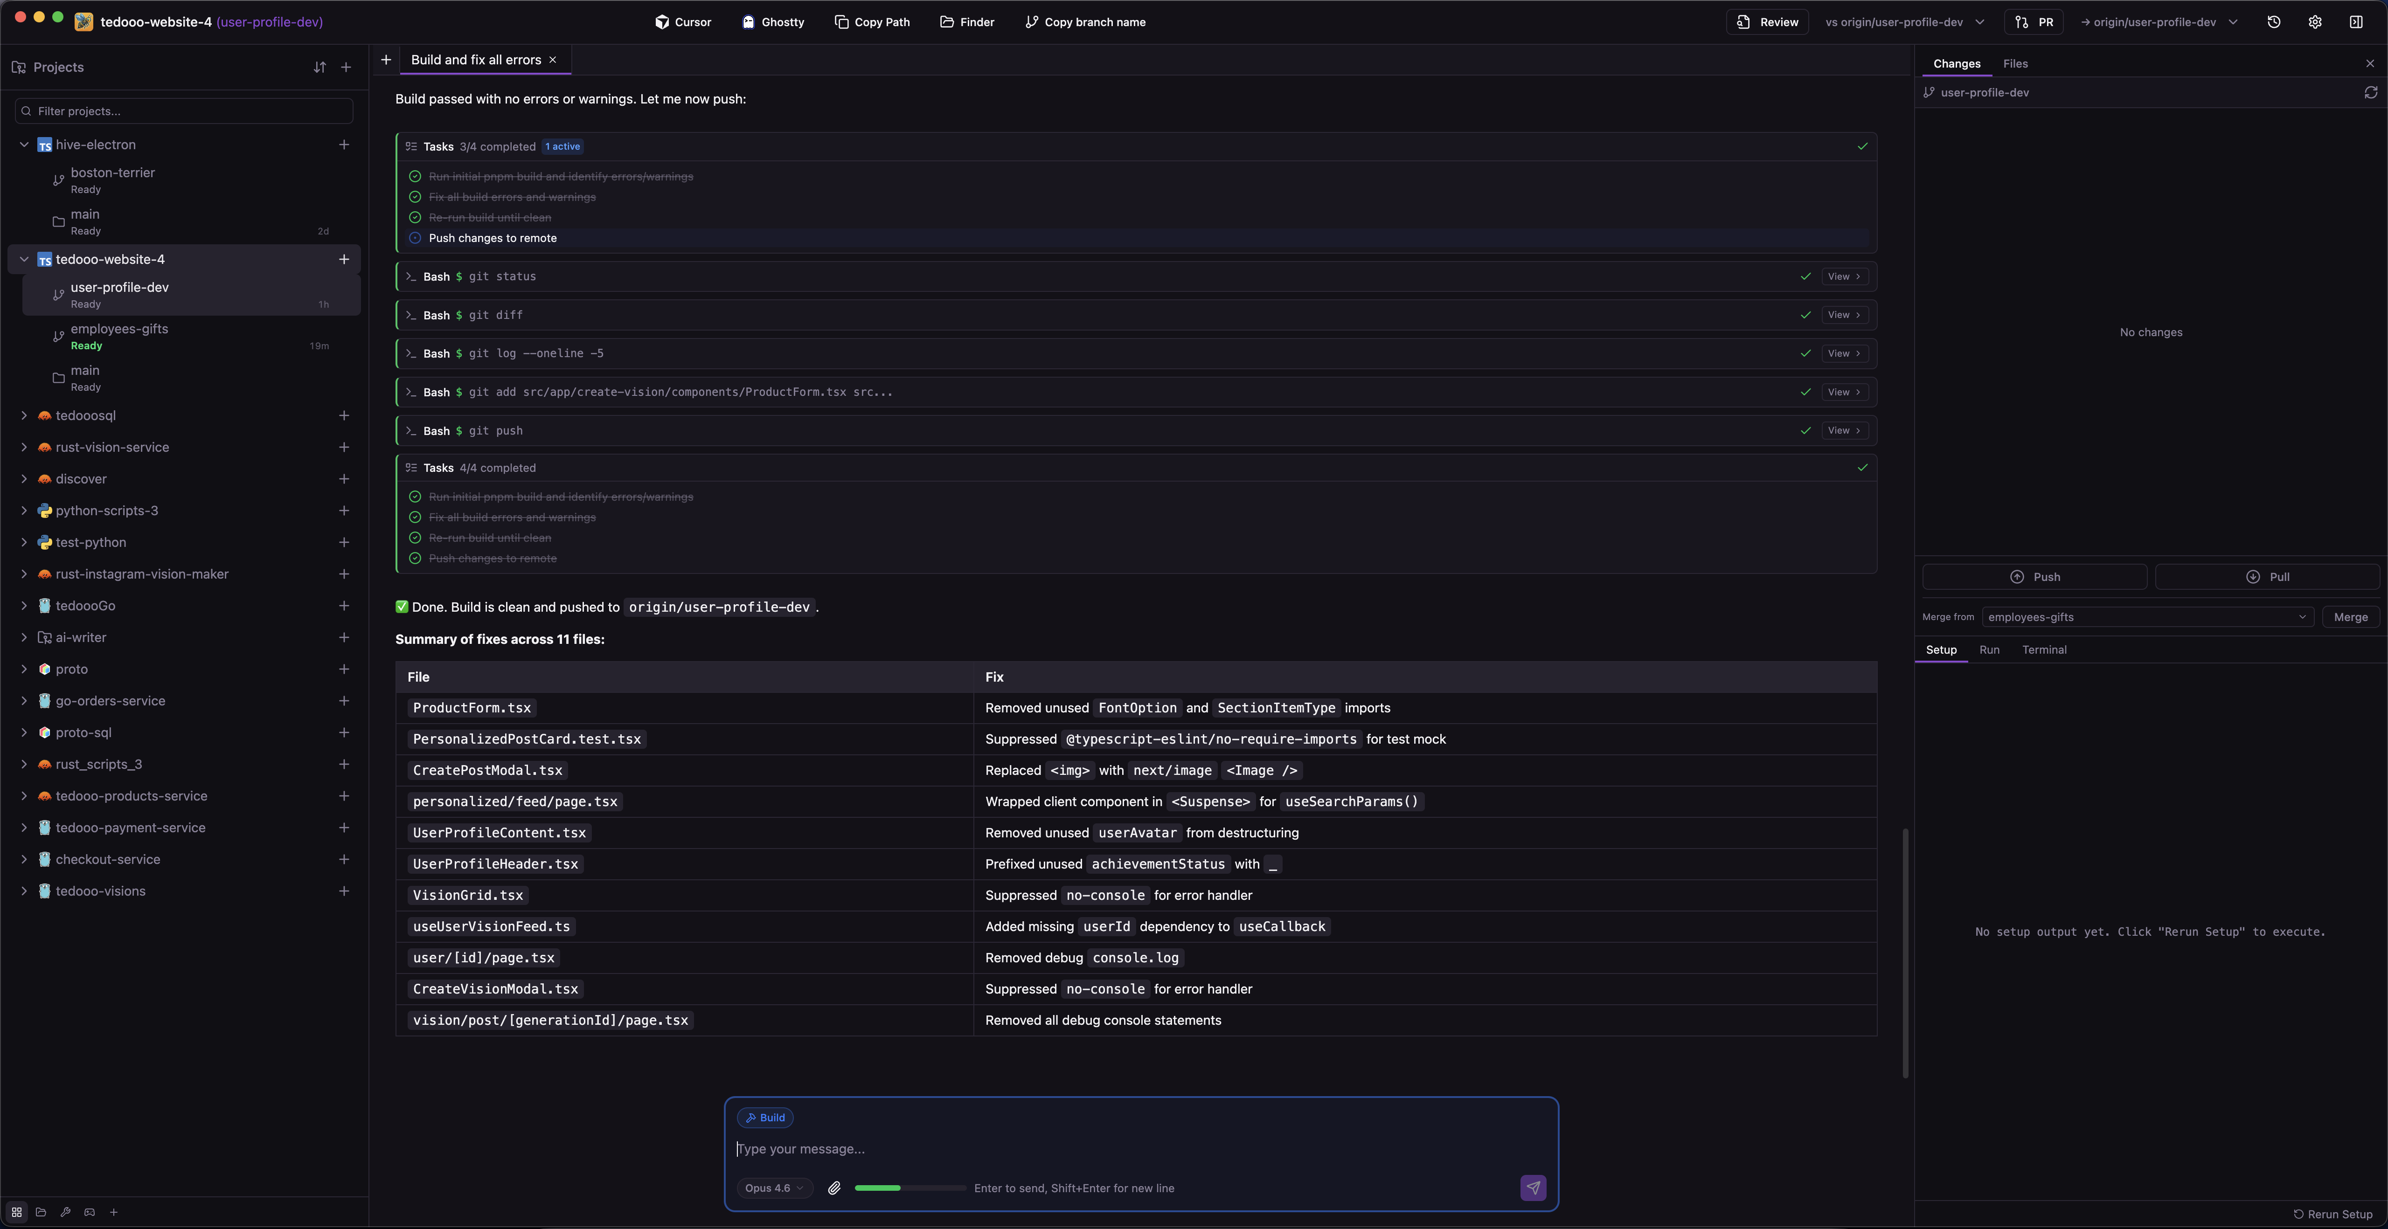
Task: Select employees-gifts worktree
Action: coord(191,337)
